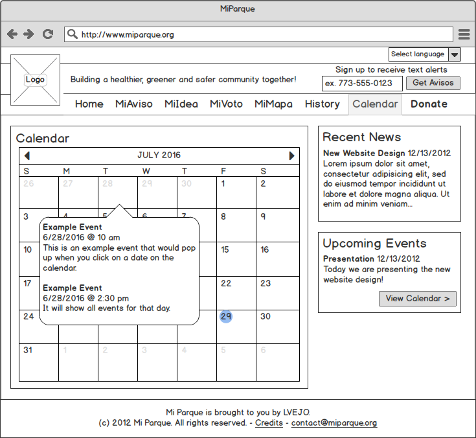The height and width of the screenshot is (438, 476).
Task: Click greyed June 28 date cell
Action: pyautogui.click(x=117, y=192)
